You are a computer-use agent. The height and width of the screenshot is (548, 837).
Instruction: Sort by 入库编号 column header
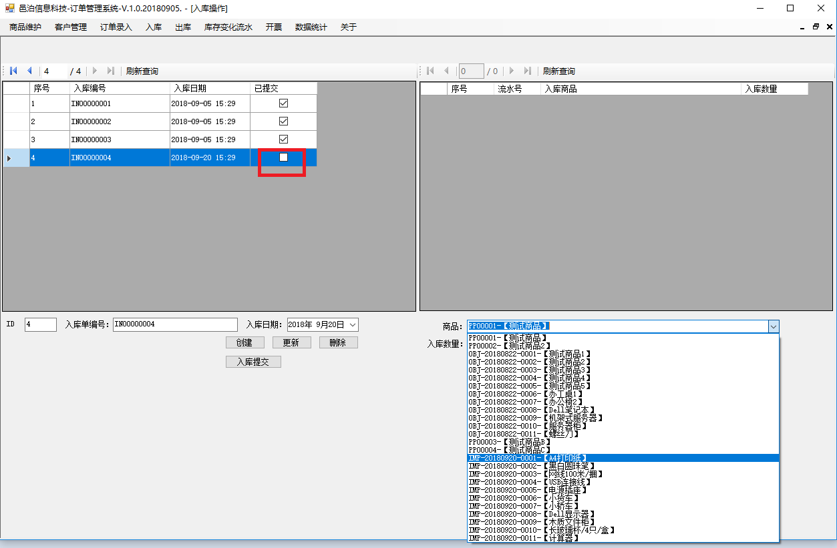[120, 88]
